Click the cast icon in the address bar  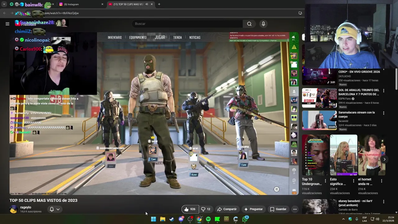(300, 13)
